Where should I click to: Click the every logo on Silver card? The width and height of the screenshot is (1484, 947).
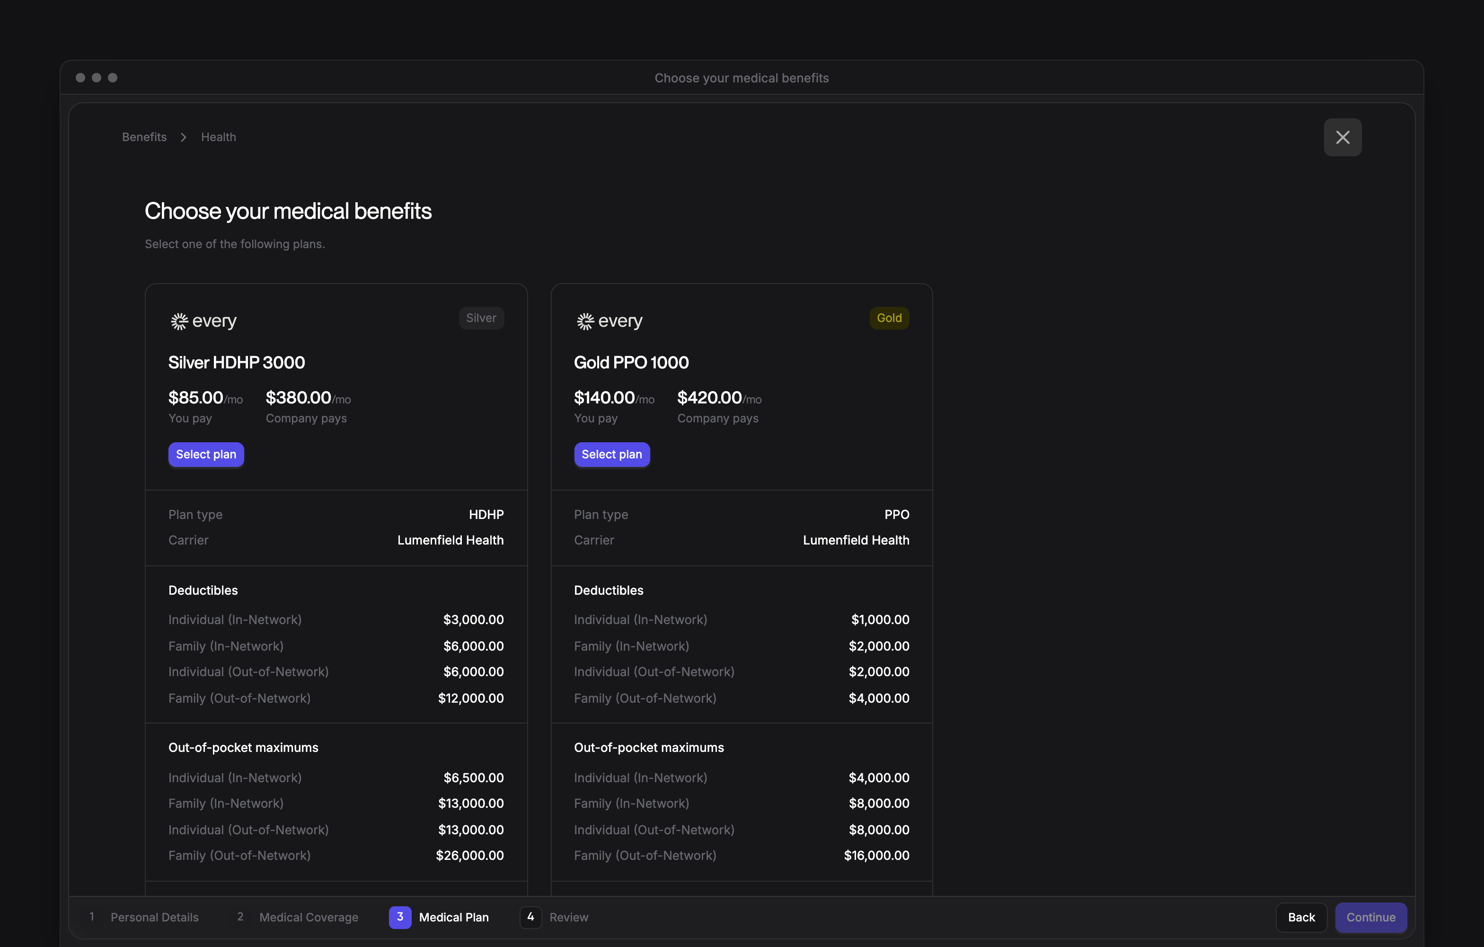(x=203, y=321)
